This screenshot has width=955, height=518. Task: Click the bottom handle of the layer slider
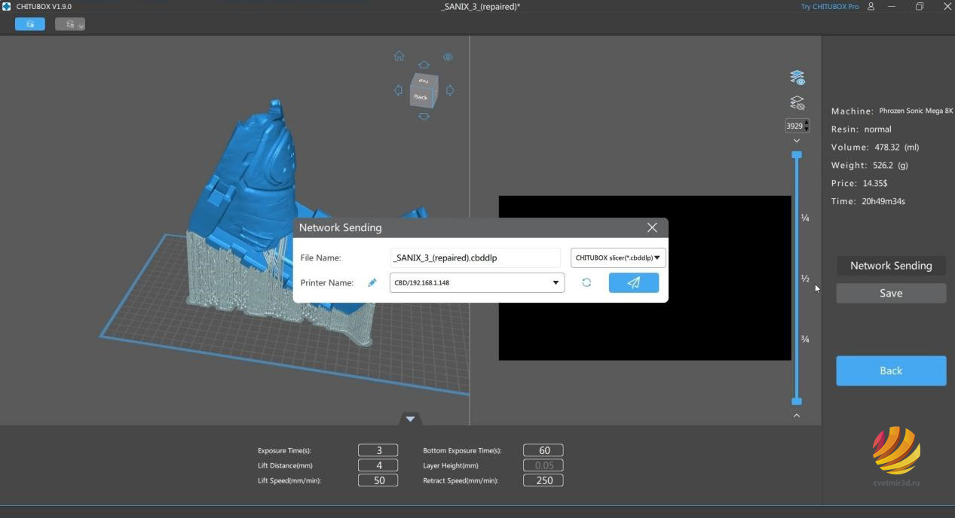tap(797, 401)
